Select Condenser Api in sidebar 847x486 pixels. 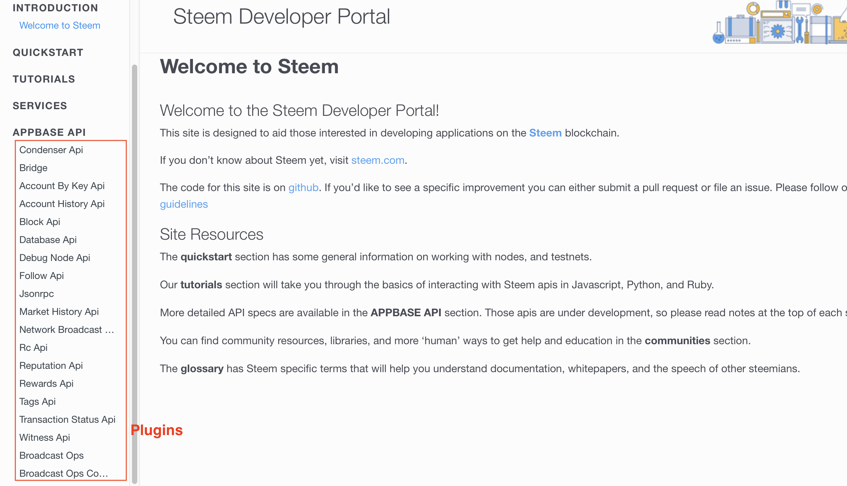click(x=51, y=150)
